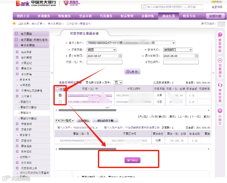Focus the top keyword search box
Image resolution: width=227 pixels, height=183 pixels.
click(172, 7)
